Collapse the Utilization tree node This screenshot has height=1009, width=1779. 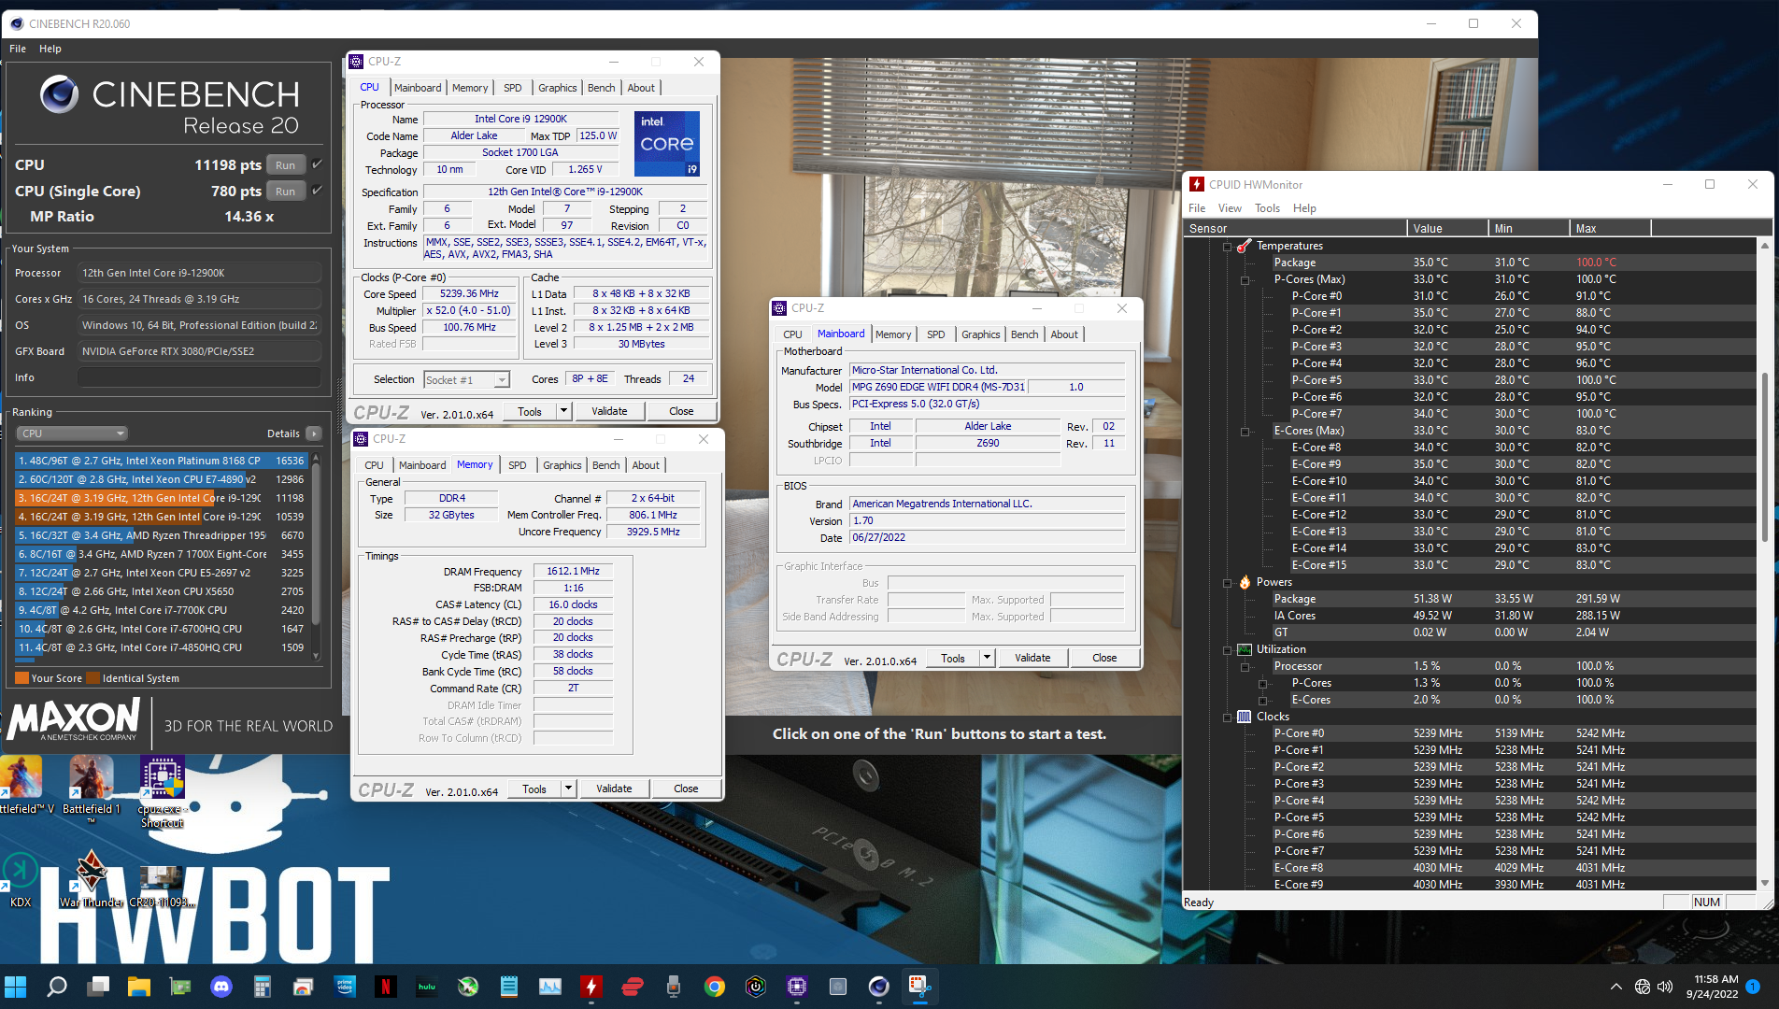point(1227,650)
